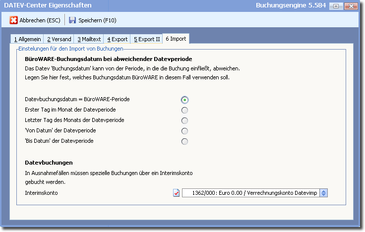This screenshot has height=232, width=365.
Task: Click the Interimskonto 1362/000 account field
Action: pos(251,193)
